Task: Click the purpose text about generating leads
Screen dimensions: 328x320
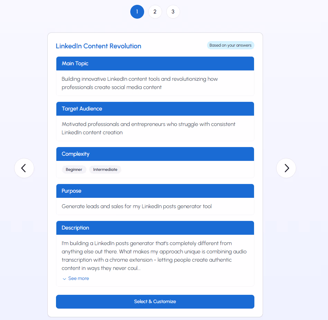Action: click(x=137, y=206)
